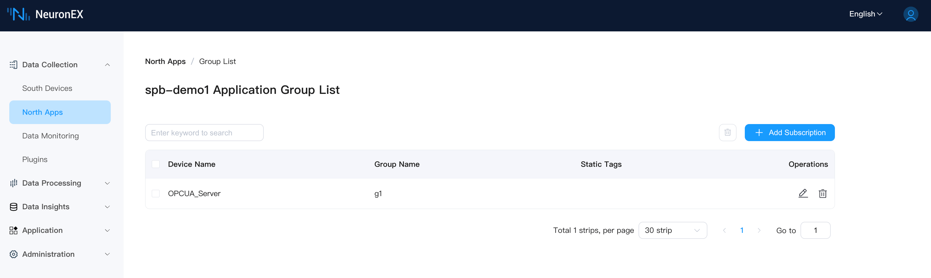Click the Data Insights database icon

click(x=13, y=207)
